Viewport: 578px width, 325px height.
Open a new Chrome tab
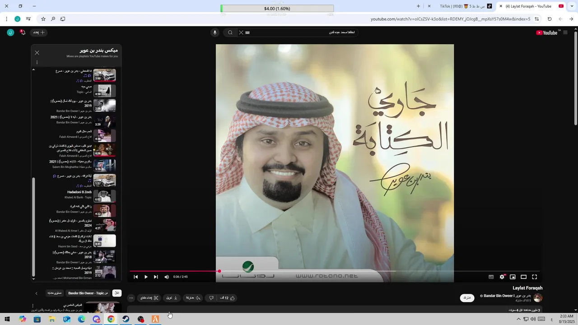[x=418, y=6]
